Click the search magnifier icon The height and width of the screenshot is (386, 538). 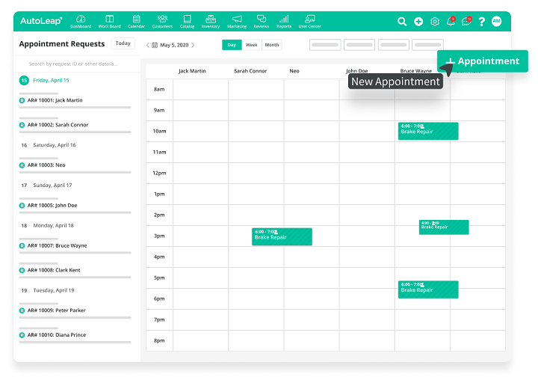pyautogui.click(x=402, y=22)
